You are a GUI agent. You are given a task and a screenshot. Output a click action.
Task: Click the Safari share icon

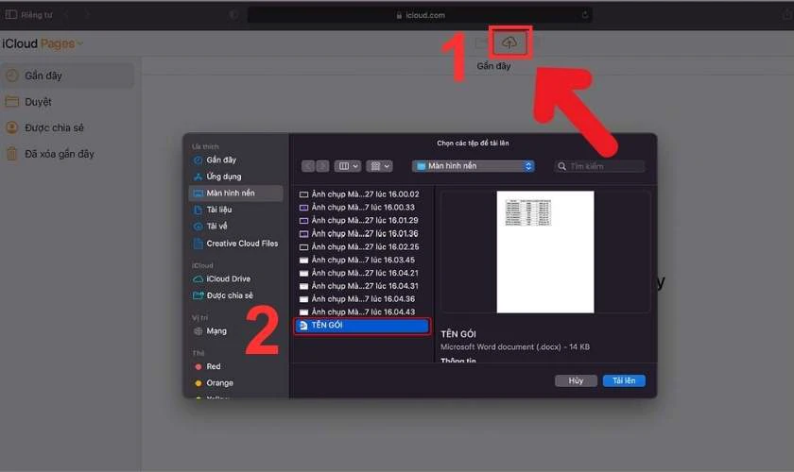tap(786, 15)
